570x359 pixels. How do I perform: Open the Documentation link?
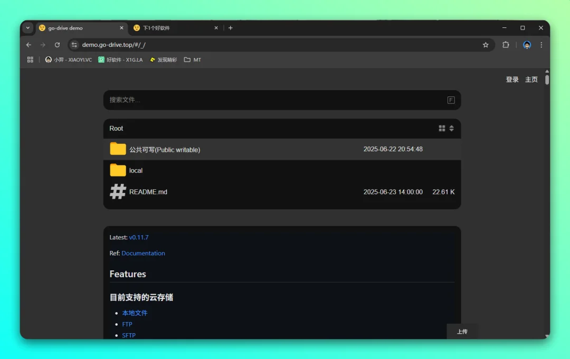coord(143,254)
